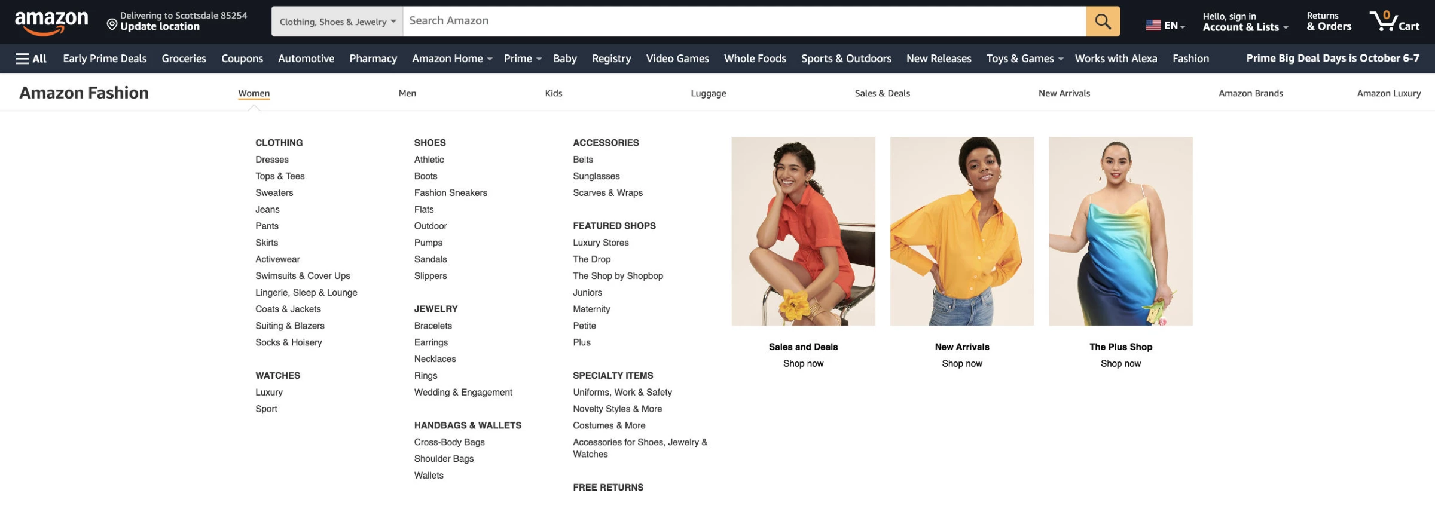Click Shop now under The Plus Shop
1435x518 pixels.
pyautogui.click(x=1120, y=363)
